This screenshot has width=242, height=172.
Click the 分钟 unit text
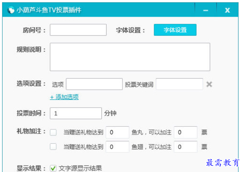(110, 113)
